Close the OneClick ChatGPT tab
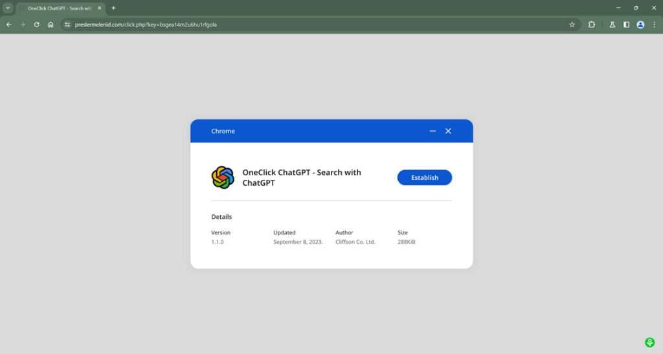 point(99,8)
